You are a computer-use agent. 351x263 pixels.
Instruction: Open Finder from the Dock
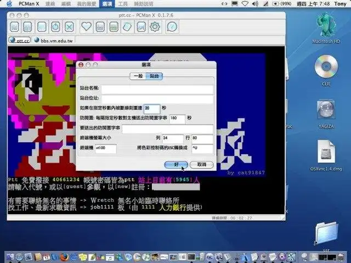[10, 257]
